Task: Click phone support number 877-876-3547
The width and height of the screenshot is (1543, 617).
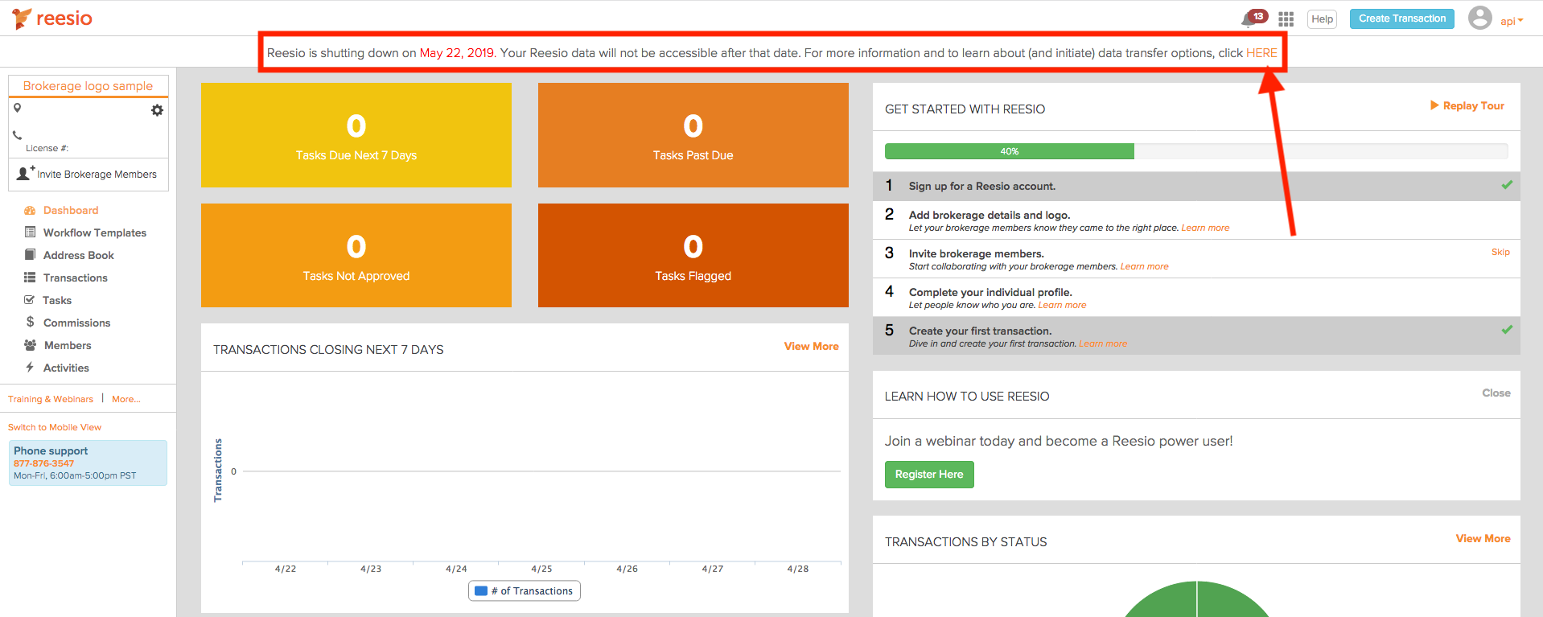Action: pos(43,464)
